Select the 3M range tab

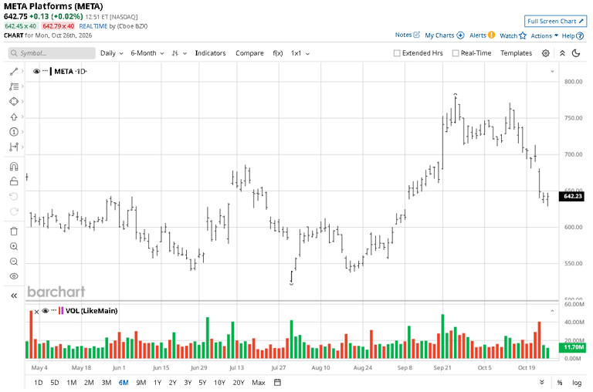click(x=107, y=383)
